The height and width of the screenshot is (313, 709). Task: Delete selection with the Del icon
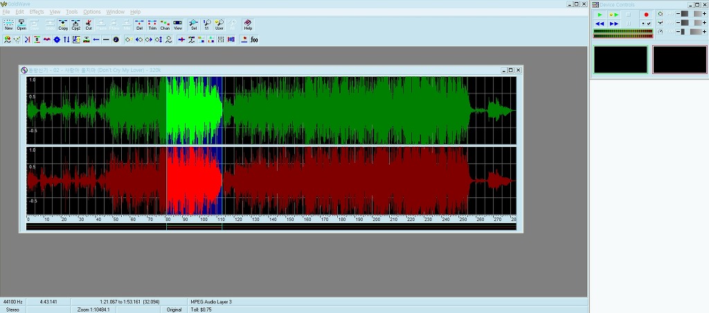click(x=139, y=25)
